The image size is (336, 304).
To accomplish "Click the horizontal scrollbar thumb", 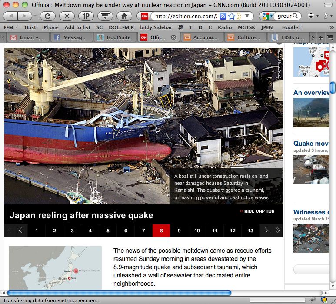I will (x=119, y=293).
